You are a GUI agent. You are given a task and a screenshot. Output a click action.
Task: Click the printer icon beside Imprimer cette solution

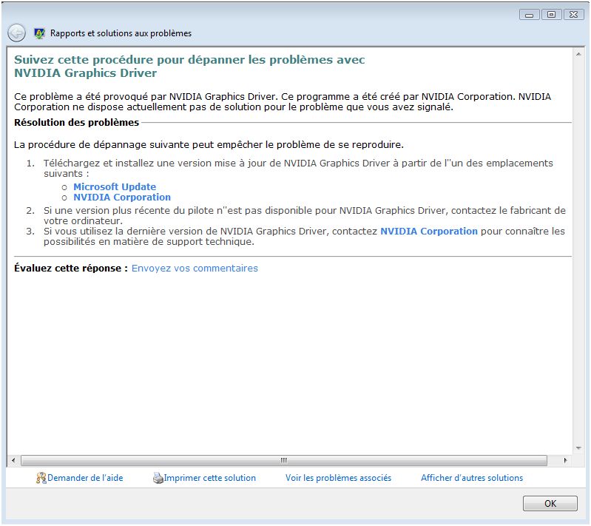(158, 478)
